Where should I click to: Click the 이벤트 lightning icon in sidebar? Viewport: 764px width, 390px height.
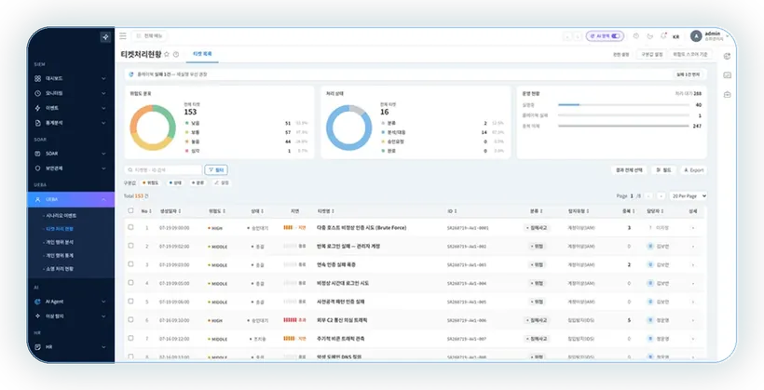point(38,108)
